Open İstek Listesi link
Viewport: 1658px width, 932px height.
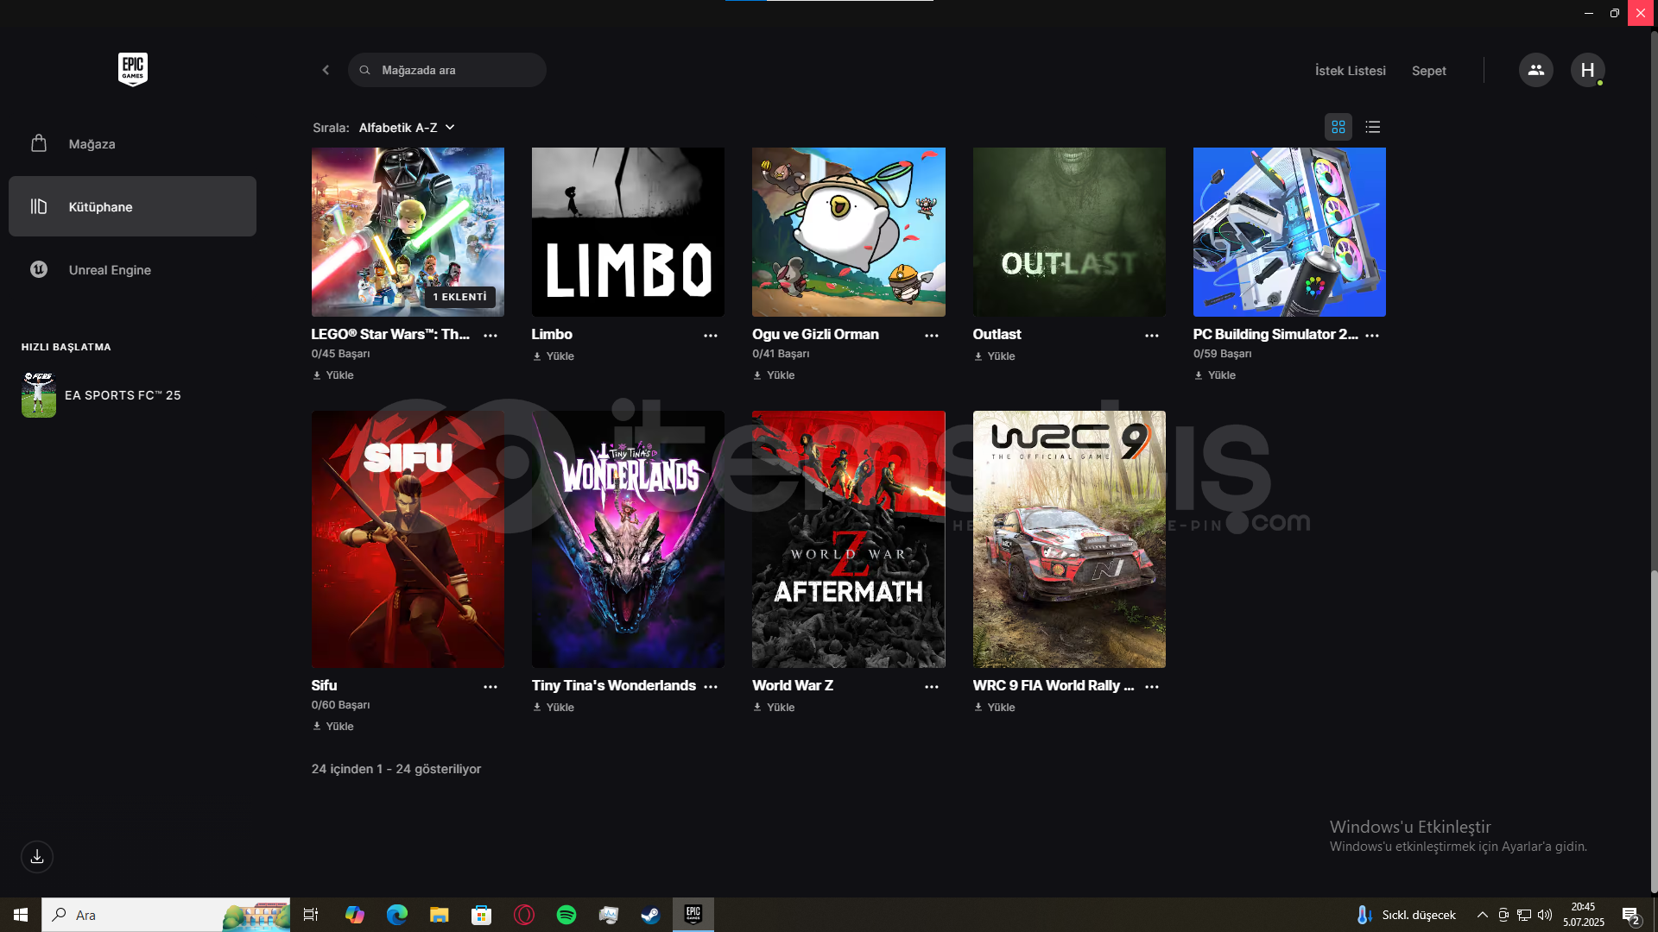point(1350,71)
